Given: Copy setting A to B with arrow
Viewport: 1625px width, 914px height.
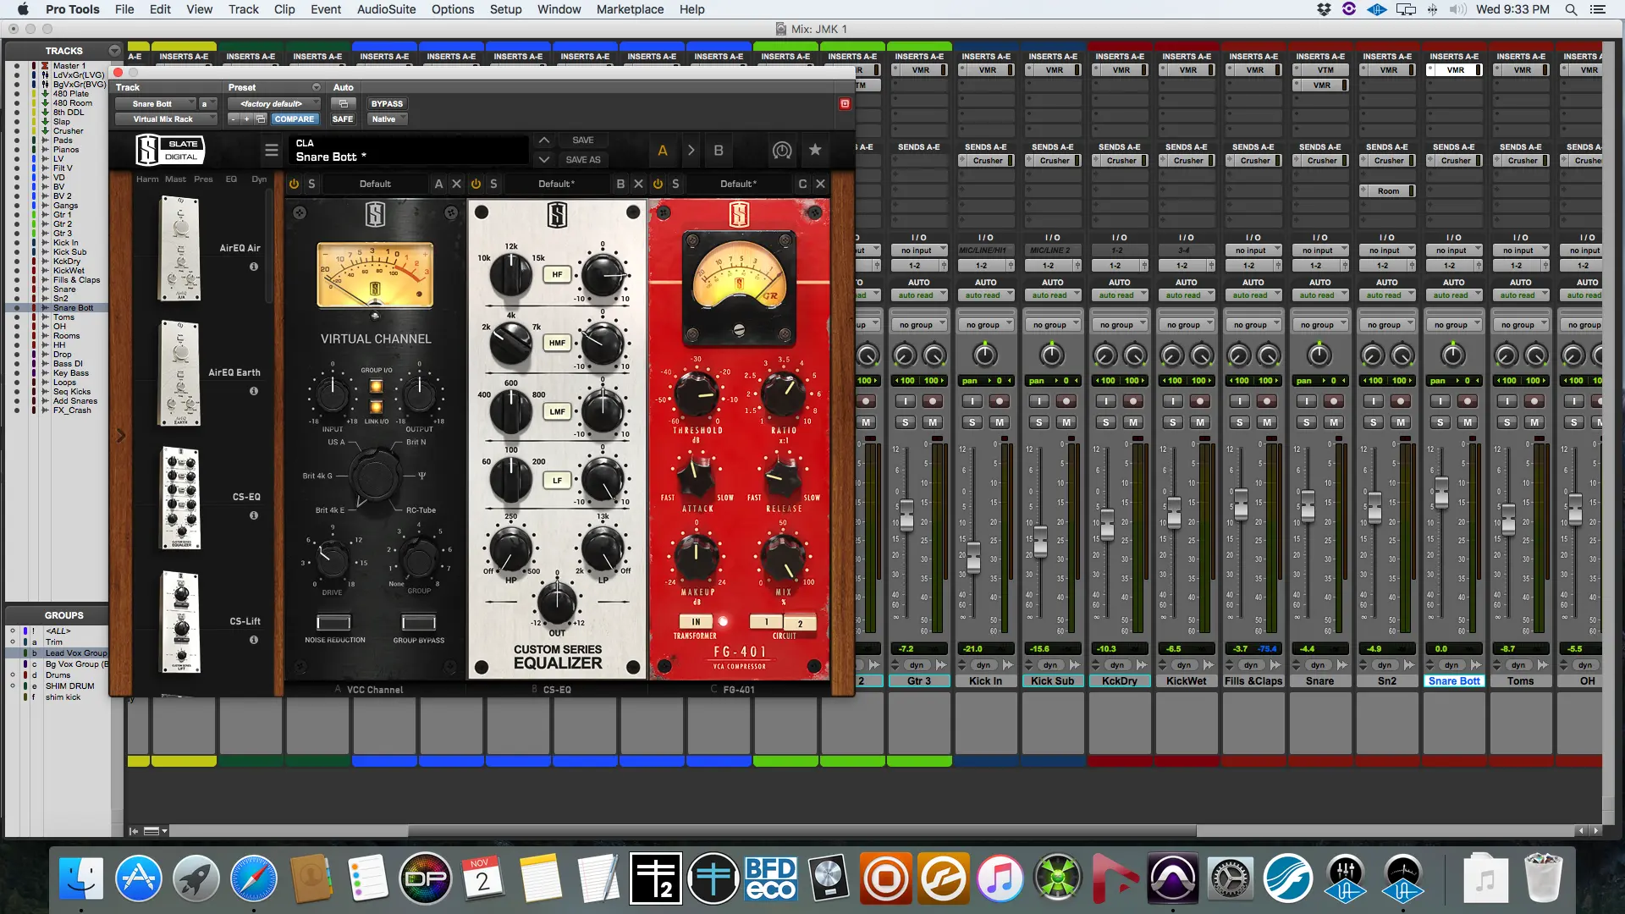Looking at the screenshot, I should click(691, 150).
